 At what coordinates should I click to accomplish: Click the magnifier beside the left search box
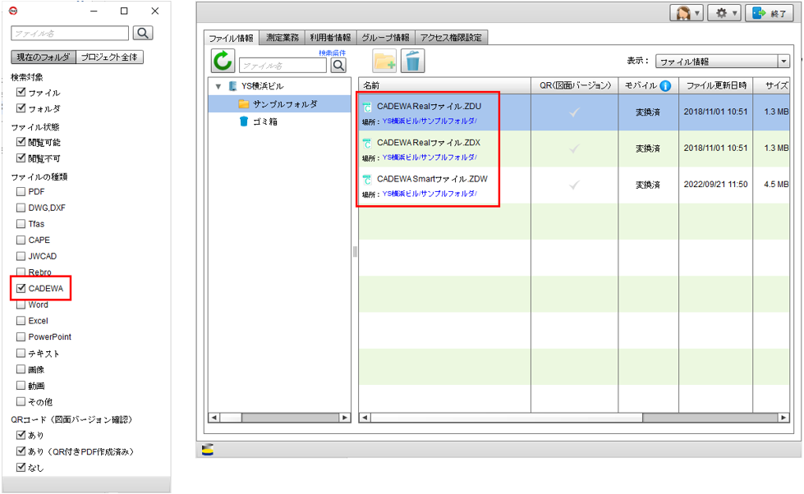[143, 33]
